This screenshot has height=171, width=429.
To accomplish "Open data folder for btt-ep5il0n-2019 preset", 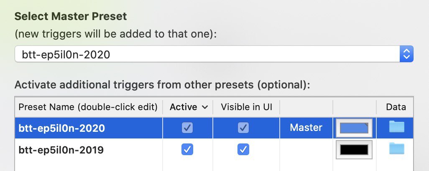I will point(396,148).
